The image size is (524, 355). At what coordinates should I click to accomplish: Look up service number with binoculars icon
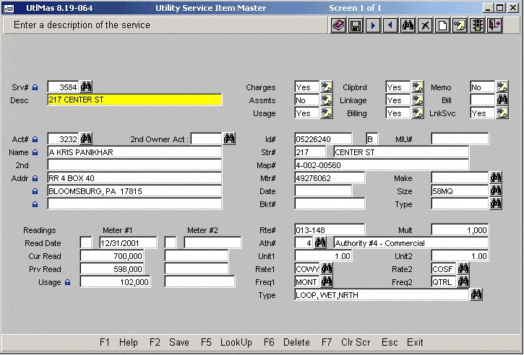[86, 87]
